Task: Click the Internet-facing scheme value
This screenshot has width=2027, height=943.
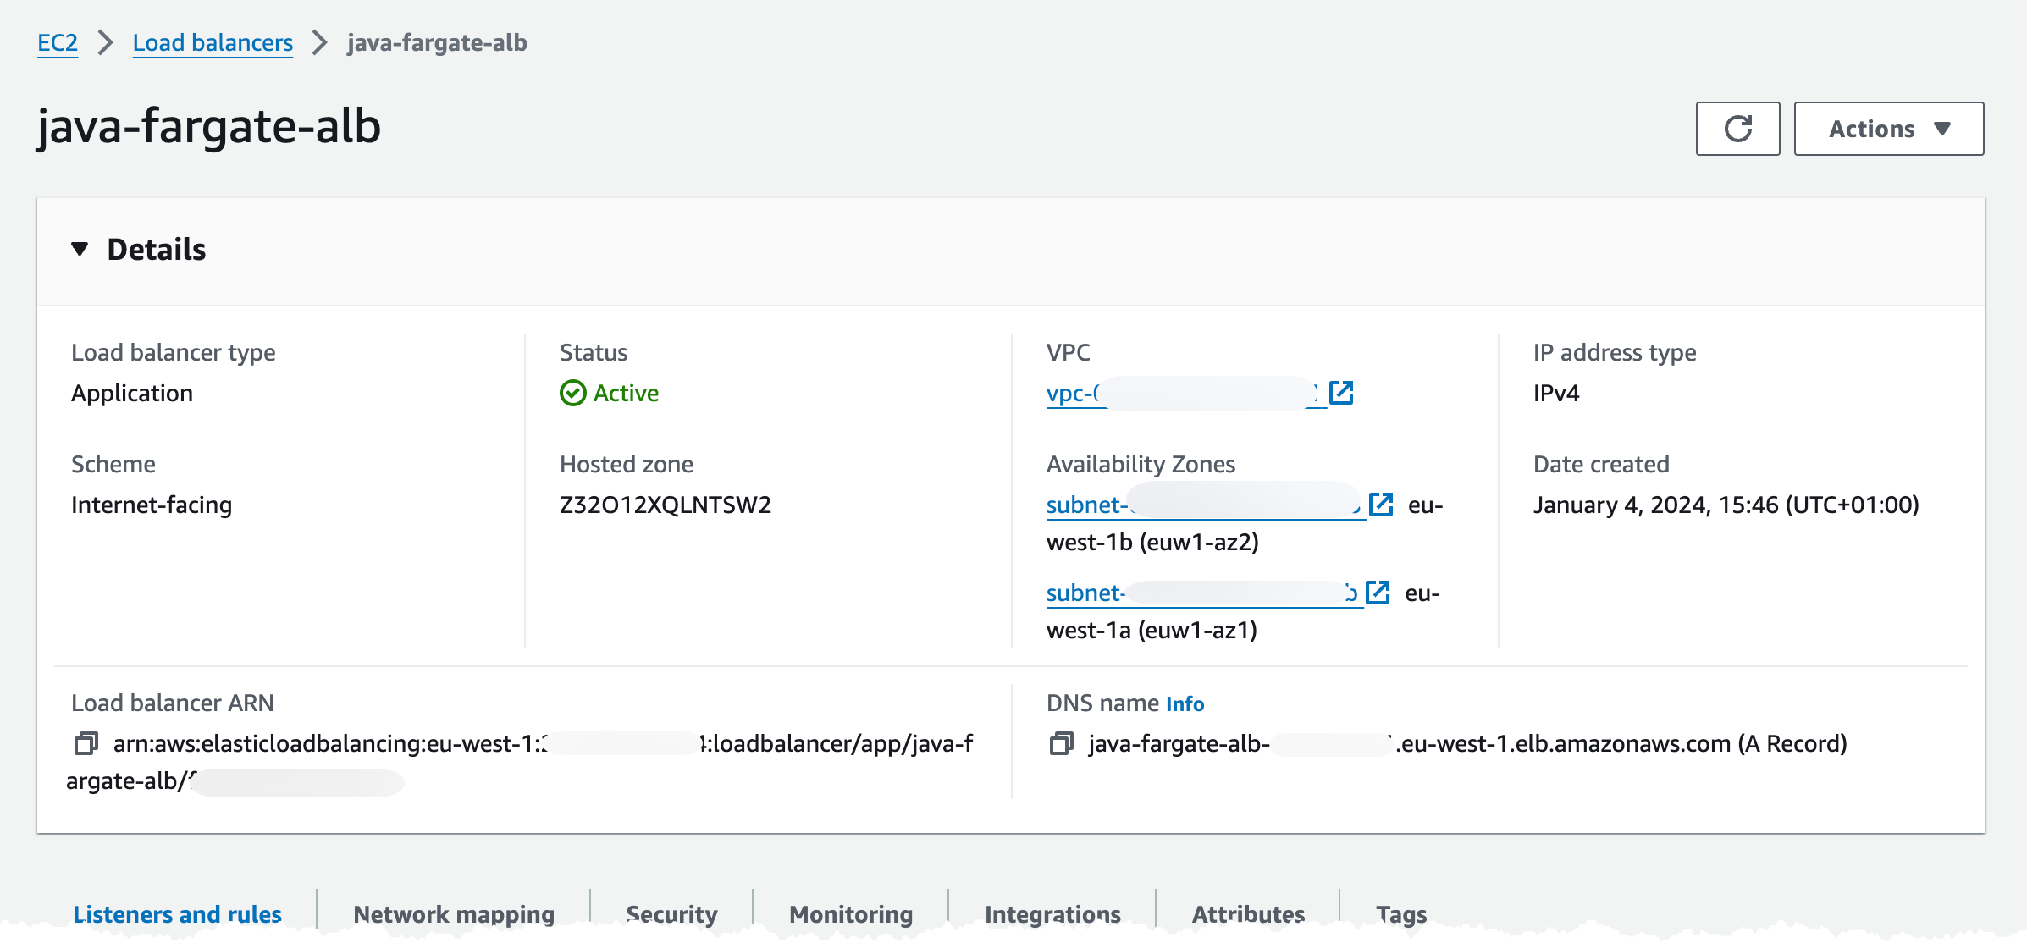Action: (x=152, y=505)
